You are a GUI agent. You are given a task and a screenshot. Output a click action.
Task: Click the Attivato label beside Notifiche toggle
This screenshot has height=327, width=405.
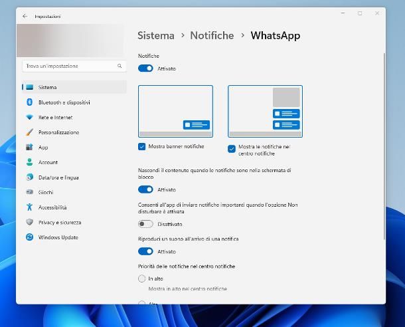pos(167,68)
